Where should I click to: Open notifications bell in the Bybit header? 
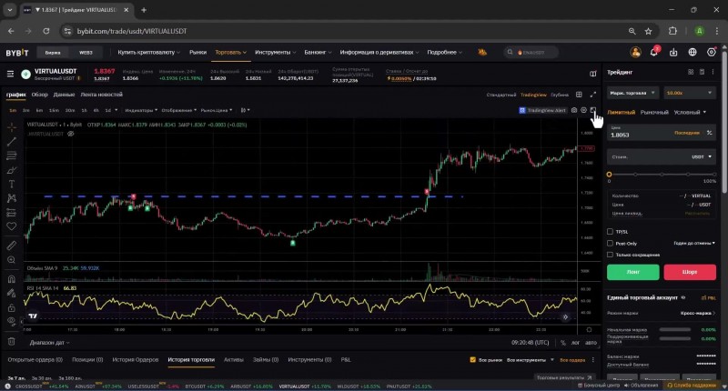[x=653, y=52]
